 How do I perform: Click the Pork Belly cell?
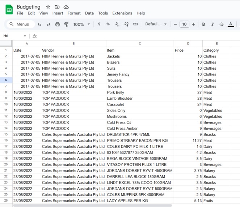point(140,92)
